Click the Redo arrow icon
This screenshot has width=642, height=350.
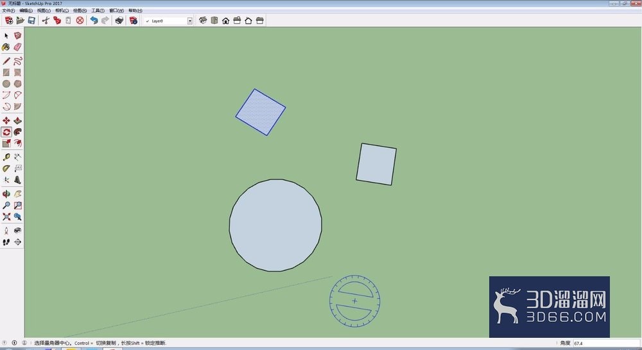[105, 21]
